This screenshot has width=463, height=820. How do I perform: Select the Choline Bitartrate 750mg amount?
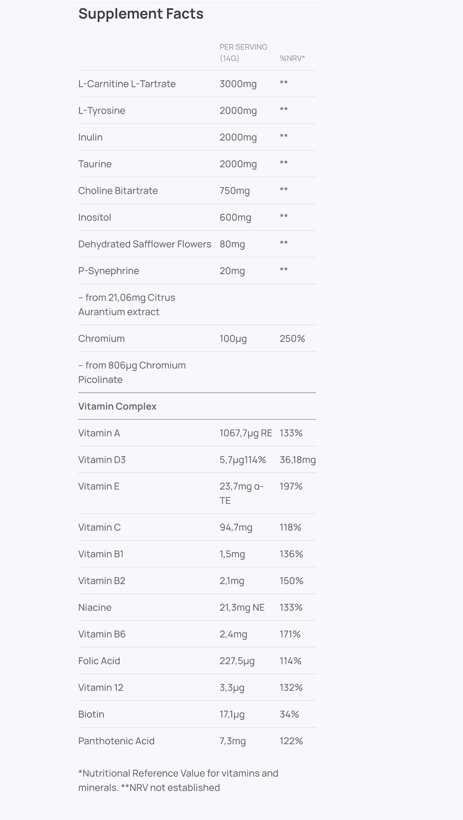point(234,191)
